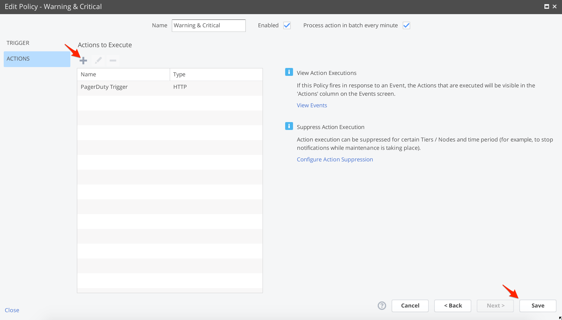This screenshot has width=562, height=320.
Task: Toggle the Enabled checkbox
Action: pos(287,25)
